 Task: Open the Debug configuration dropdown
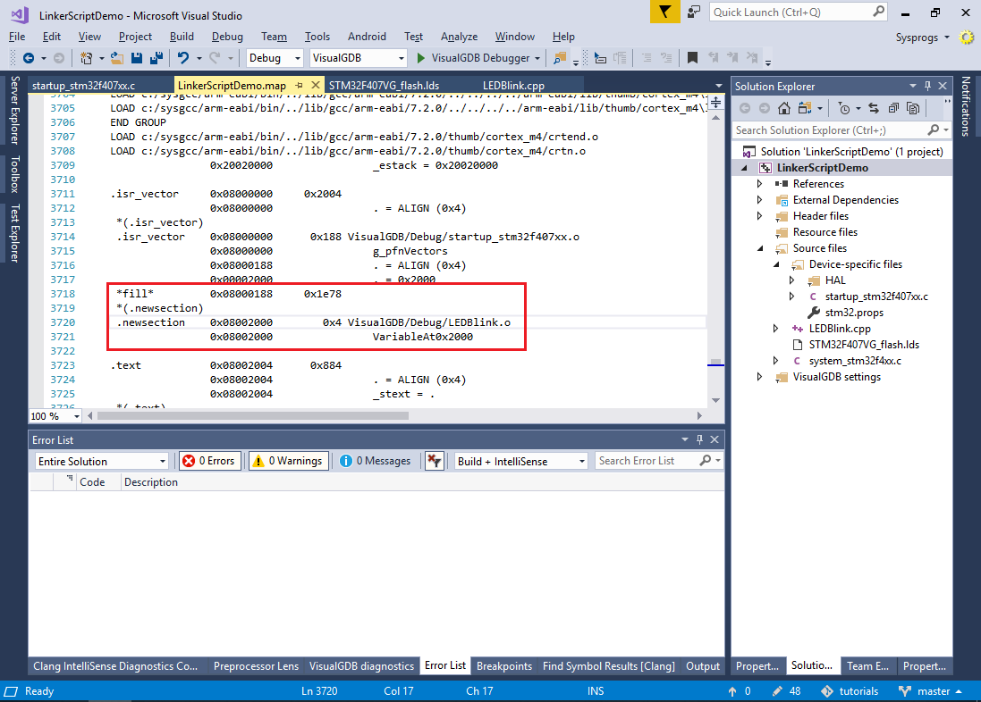[275, 58]
